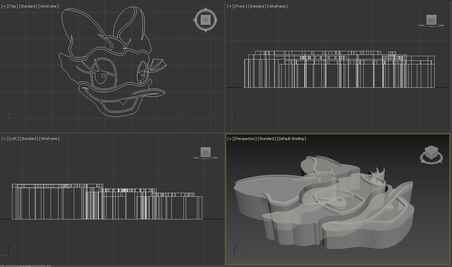Open [Standard] menu in the Top viewport
The image size is (452, 267).
click(28, 6)
